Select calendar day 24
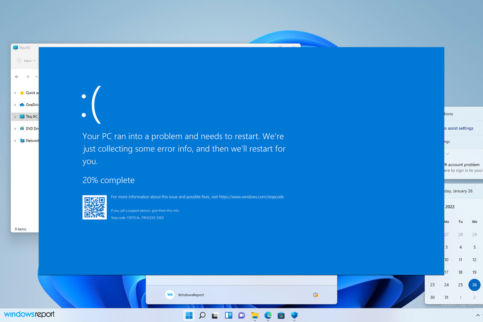This screenshot has height=322, width=483. 446,285
